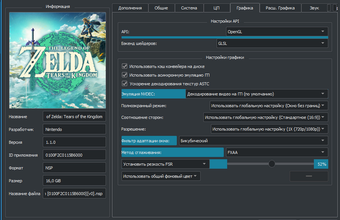This screenshot has height=220, width=340.
Task: Click the background color picker button
Action: (308, 176)
